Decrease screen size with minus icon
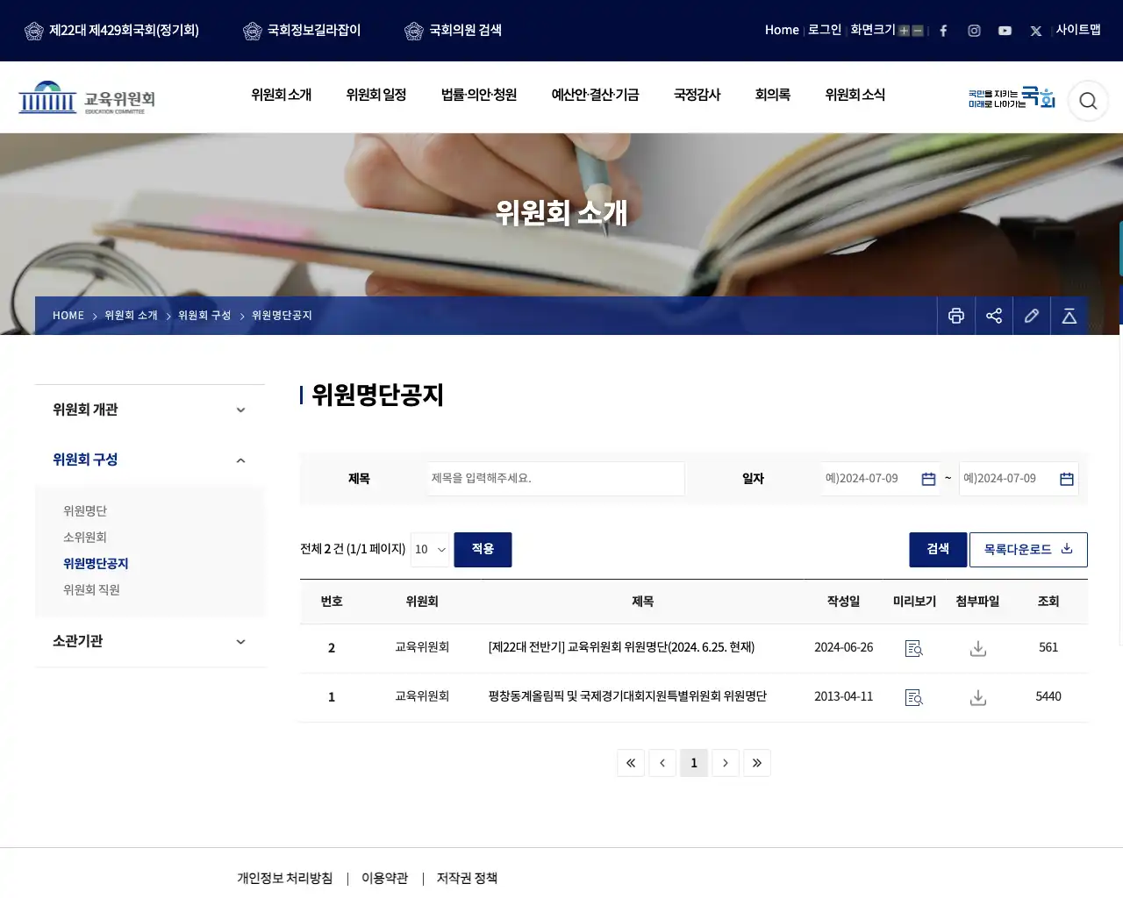Screen dimensions: 1123x898 pos(918,31)
